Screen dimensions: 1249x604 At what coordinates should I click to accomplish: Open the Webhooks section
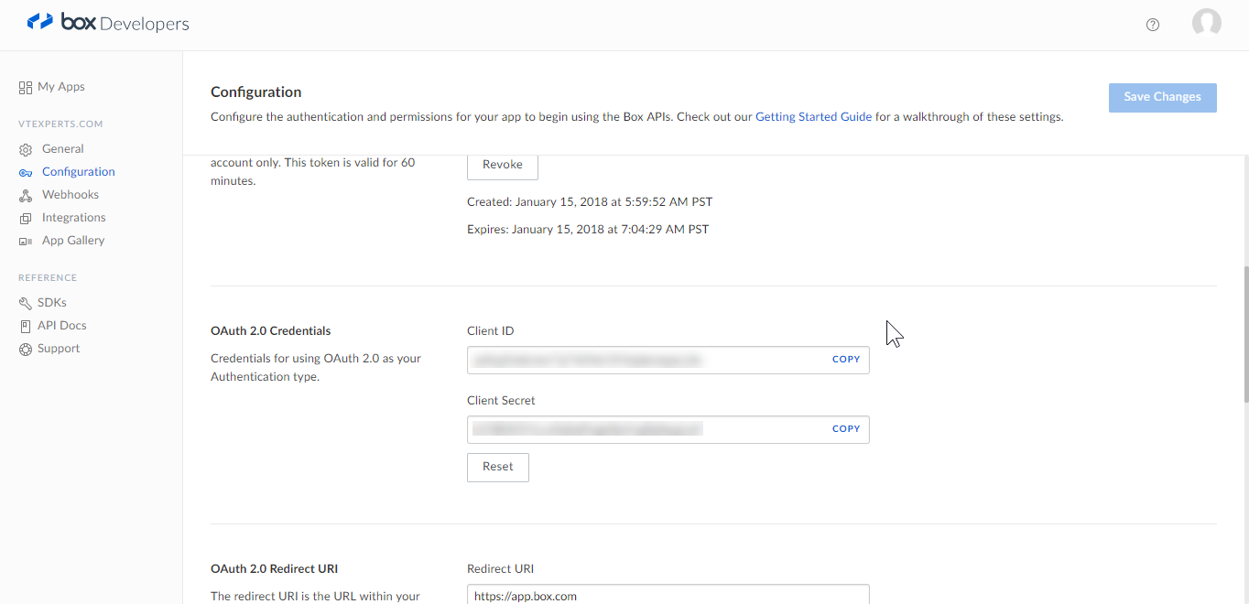click(71, 195)
